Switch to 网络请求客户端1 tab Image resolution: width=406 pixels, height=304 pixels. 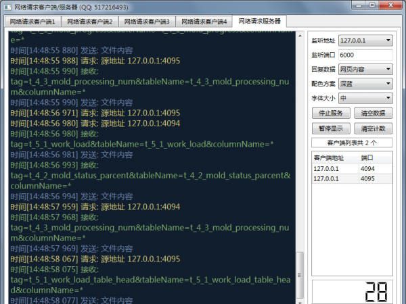31,22
